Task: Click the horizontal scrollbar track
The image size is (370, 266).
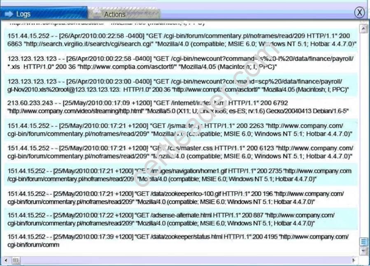Action: (185, 261)
